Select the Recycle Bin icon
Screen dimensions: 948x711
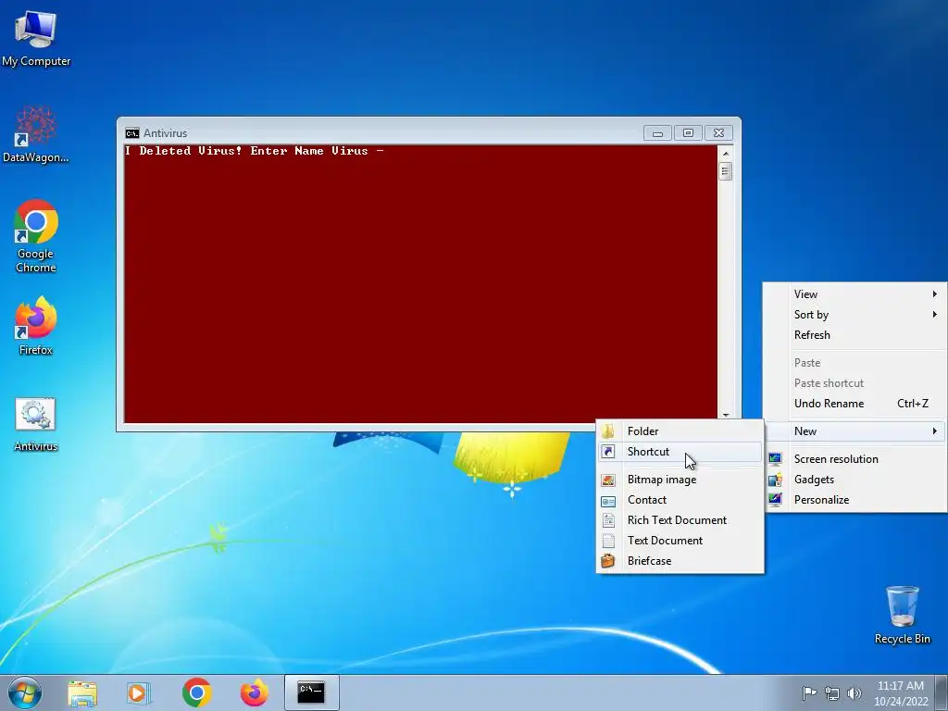902,615
